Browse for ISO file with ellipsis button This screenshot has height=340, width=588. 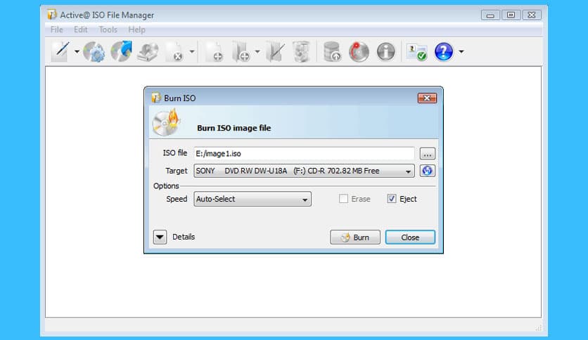click(427, 154)
